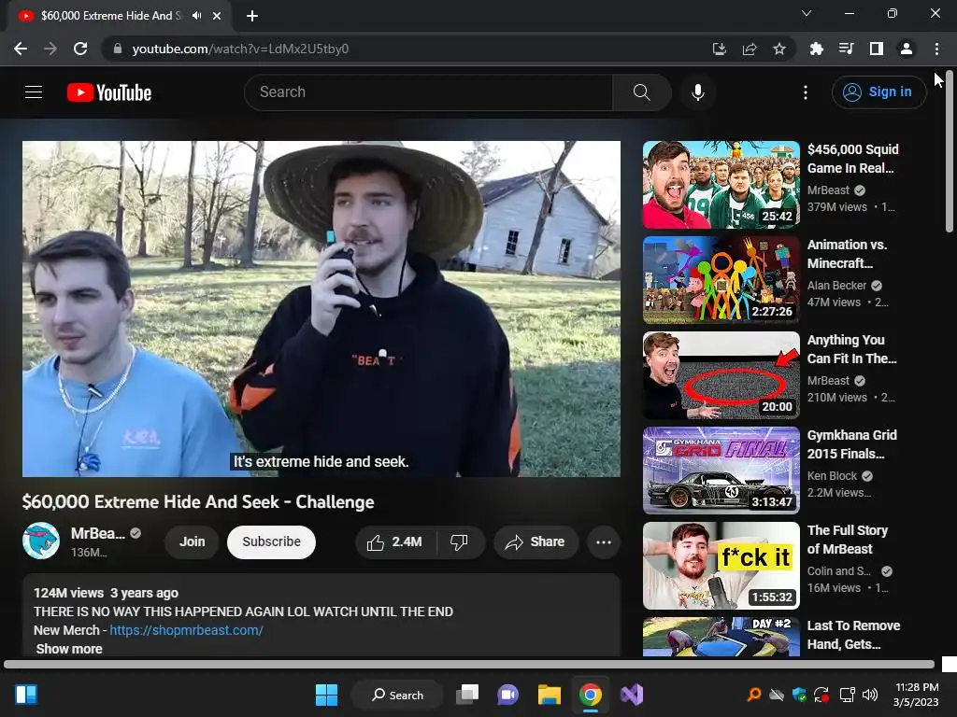Open the YouTube guide hamburger menu

(34, 92)
